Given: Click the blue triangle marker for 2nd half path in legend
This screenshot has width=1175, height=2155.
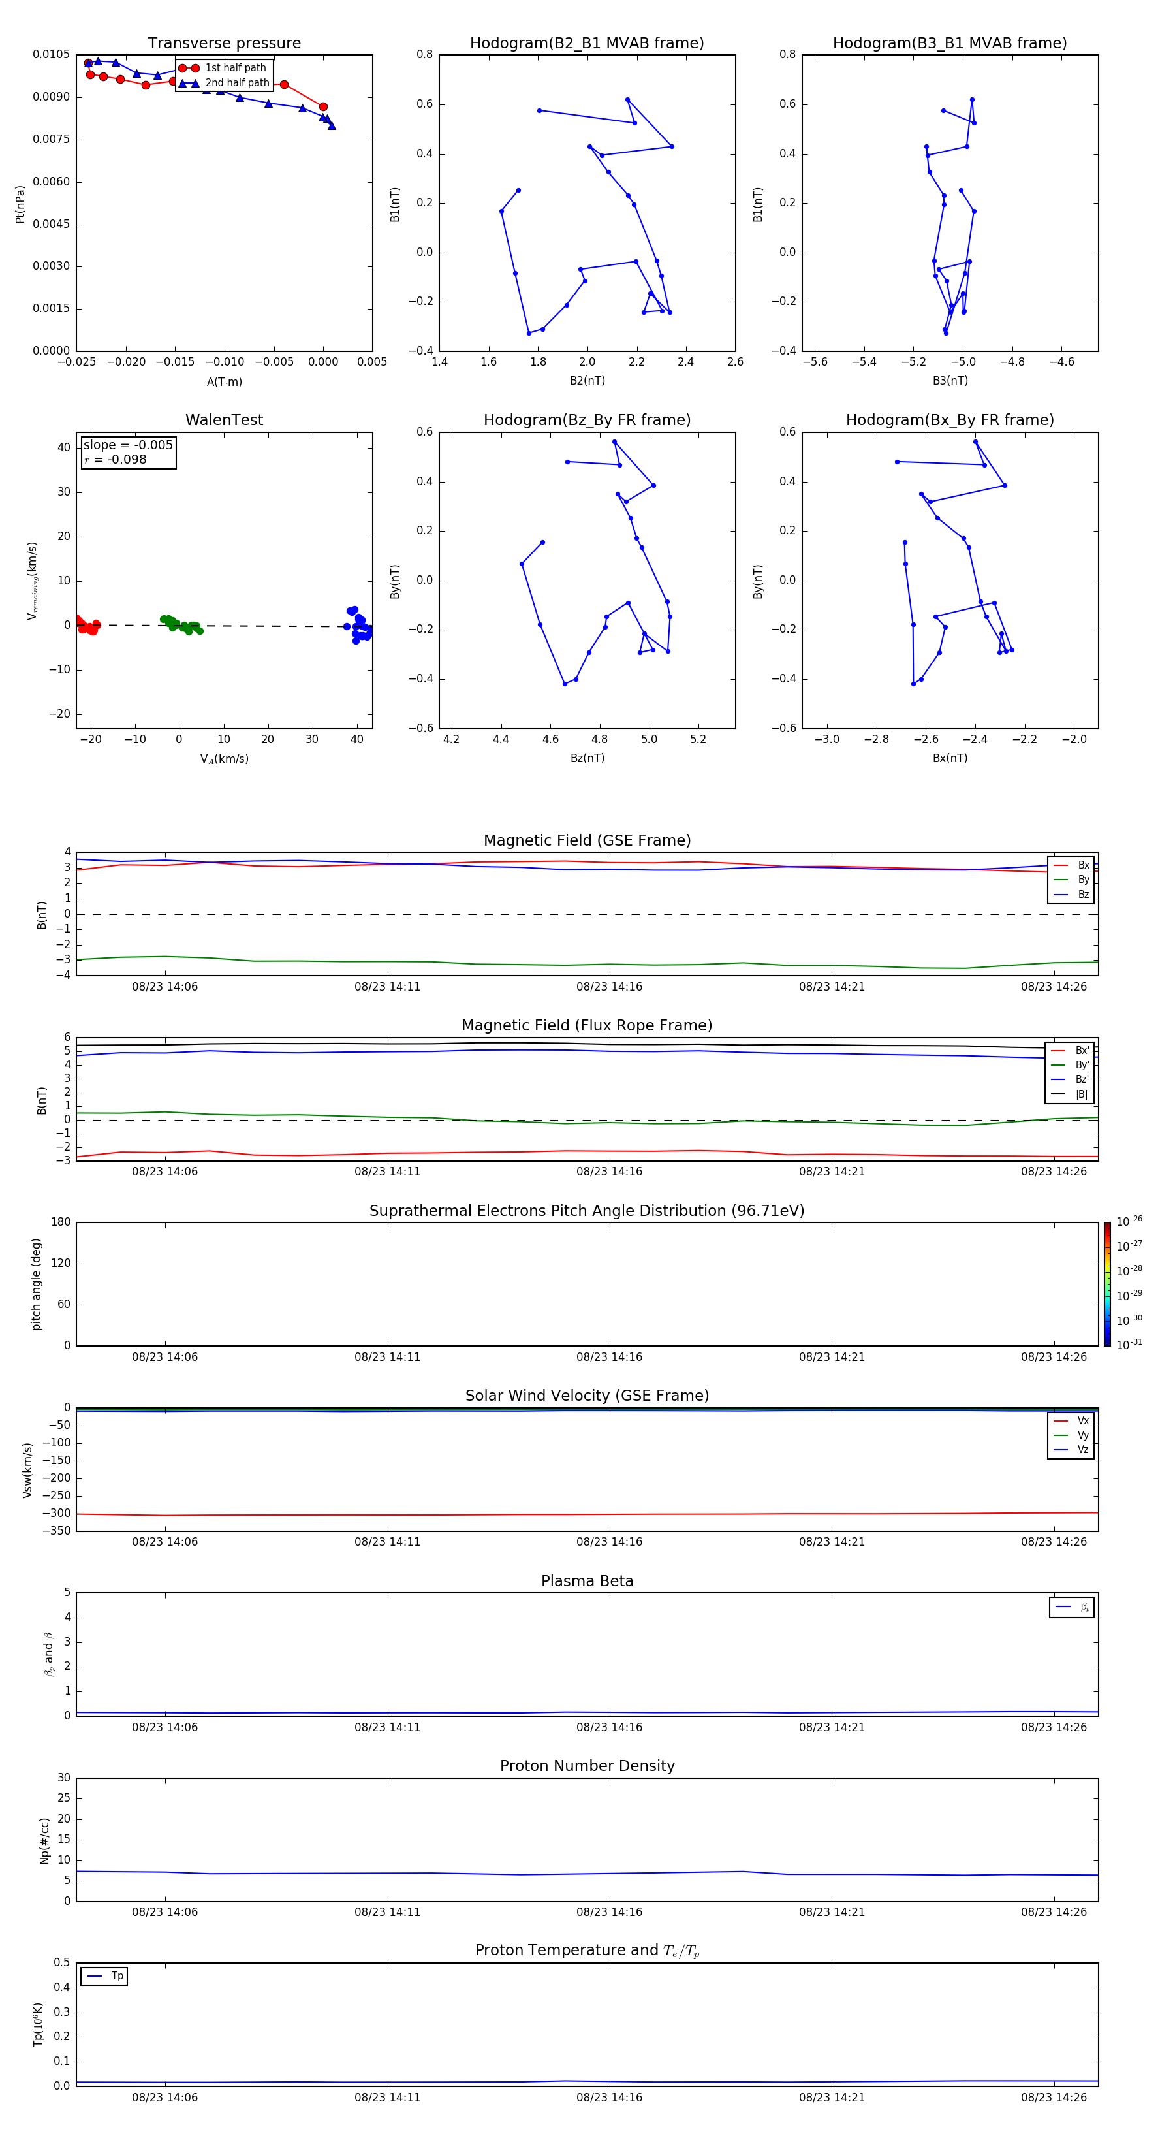Looking at the screenshot, I should (x=188, y=84).
